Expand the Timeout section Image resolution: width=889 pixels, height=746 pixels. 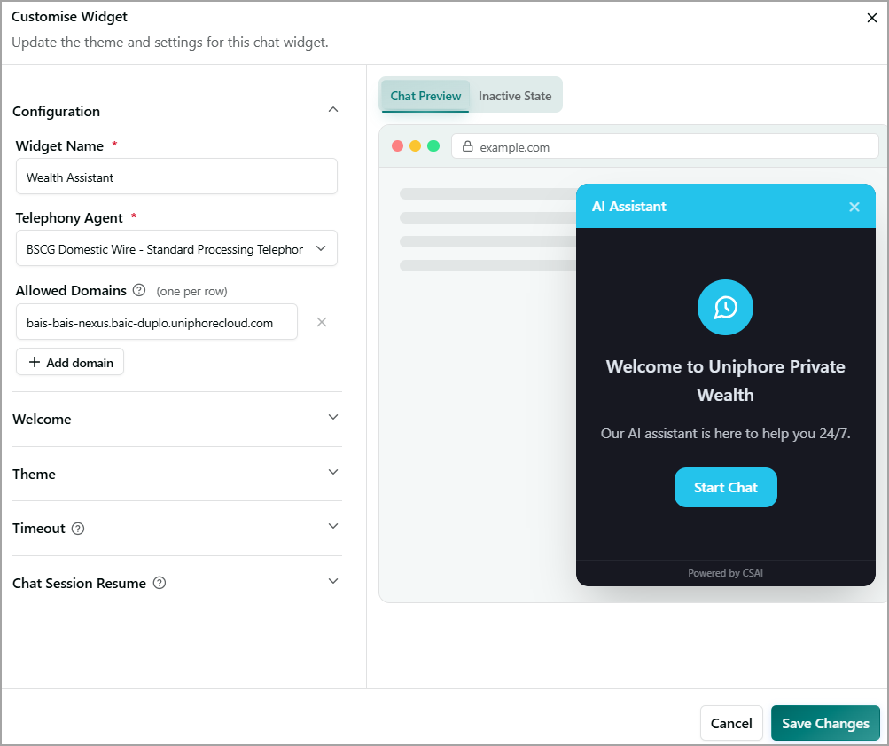[333, 526]
